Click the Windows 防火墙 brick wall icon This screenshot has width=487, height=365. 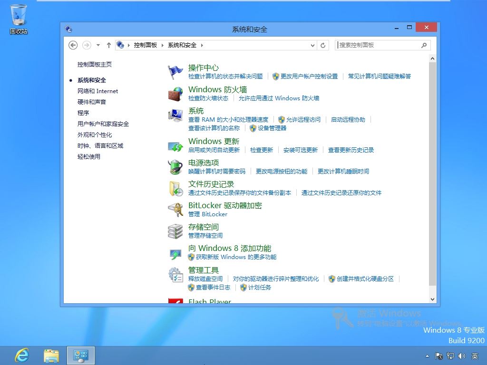pos(175,94)
